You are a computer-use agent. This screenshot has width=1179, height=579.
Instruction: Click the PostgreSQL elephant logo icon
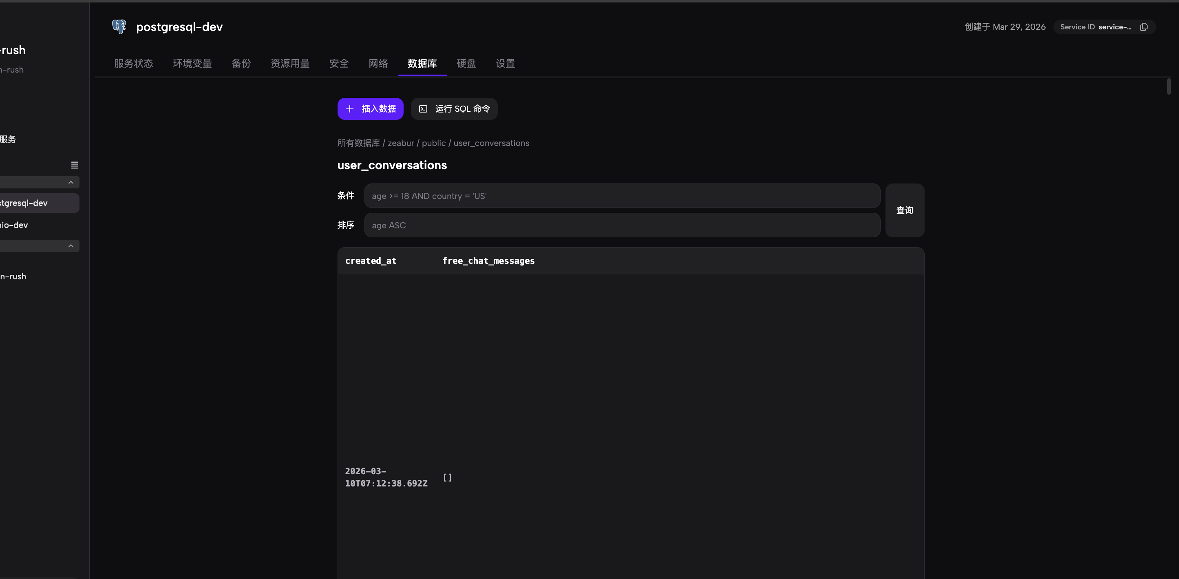click(x=119, y=27)
